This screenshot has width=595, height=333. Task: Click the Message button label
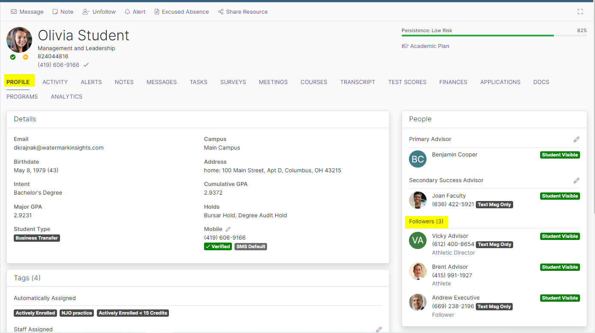pos(31,12)
